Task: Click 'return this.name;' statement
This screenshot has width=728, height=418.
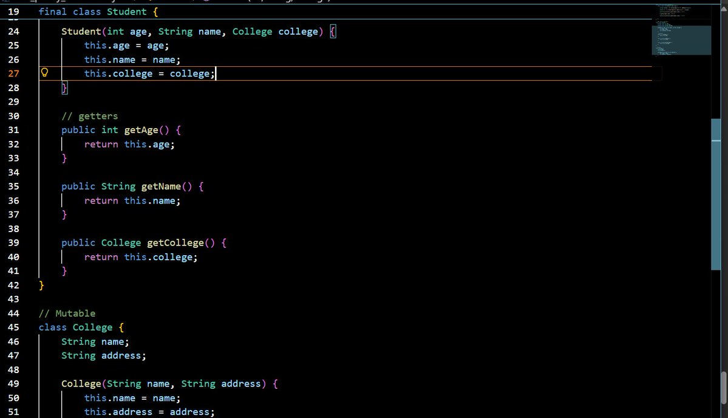Action: [132, 200]
